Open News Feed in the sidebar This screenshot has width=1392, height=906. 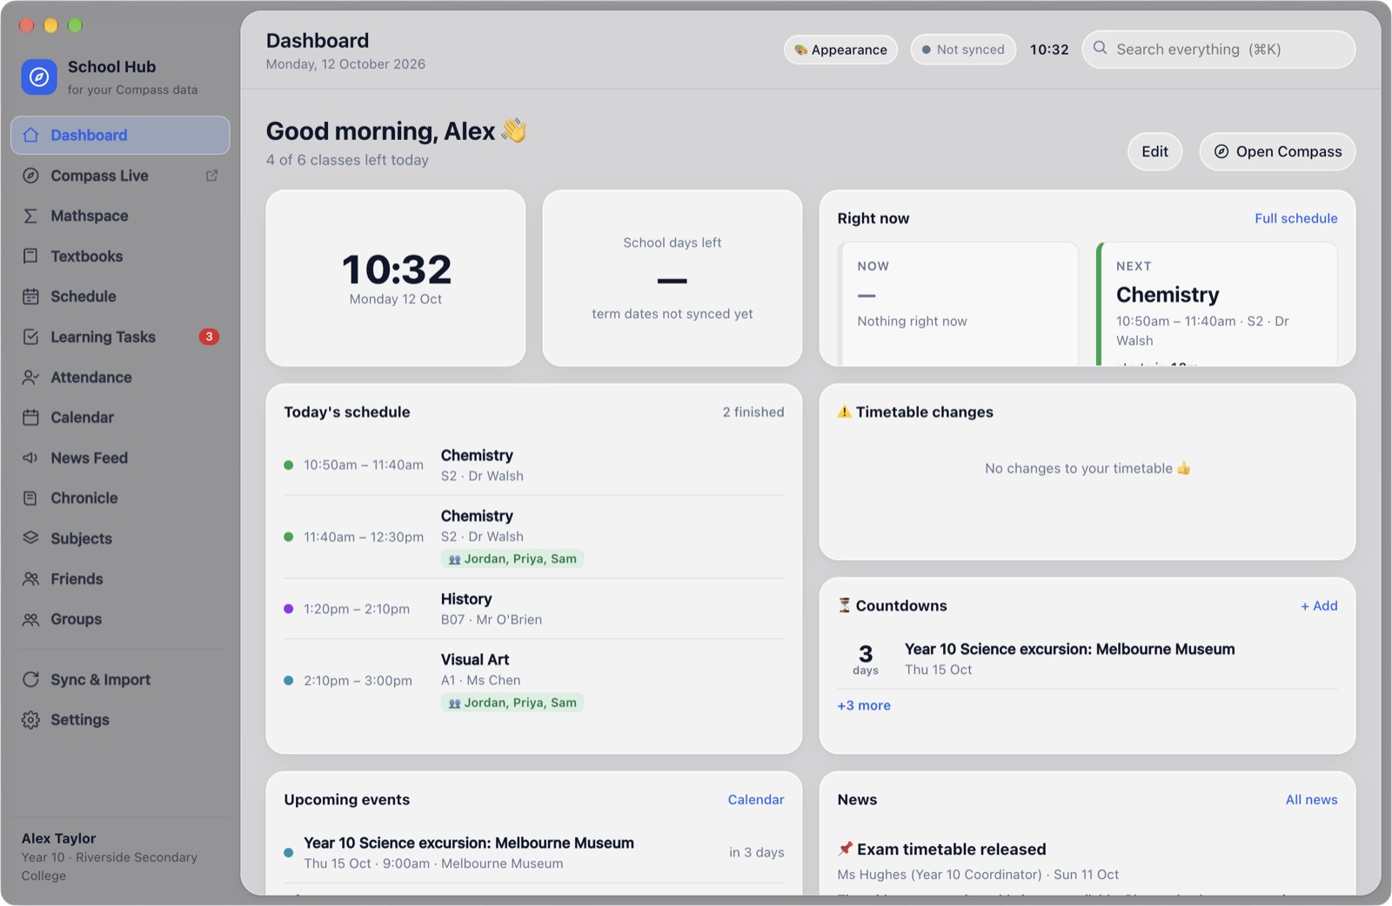[x=120, y=458]
